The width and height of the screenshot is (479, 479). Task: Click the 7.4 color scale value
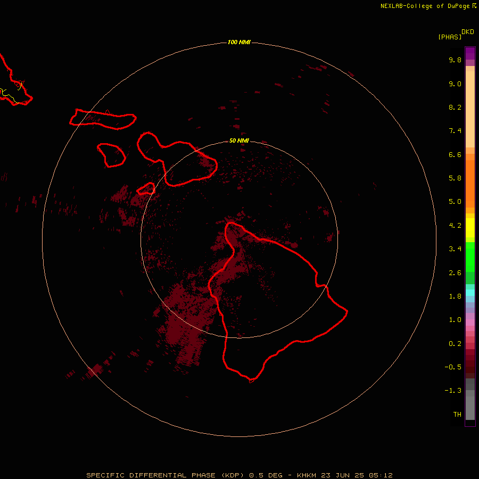pos(455,131)
